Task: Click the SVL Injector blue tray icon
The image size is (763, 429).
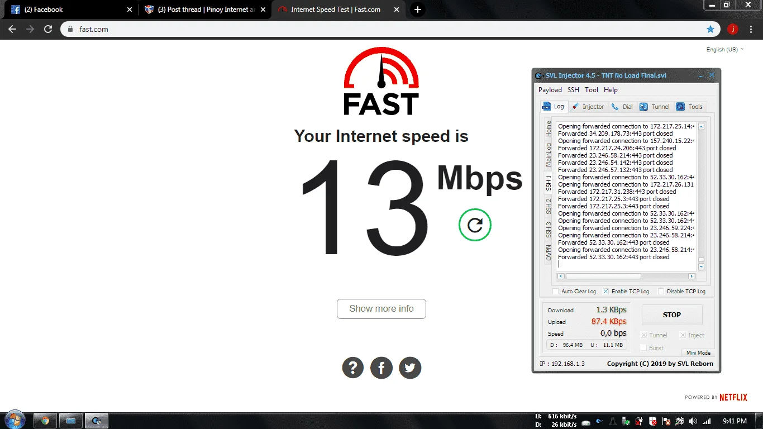Action: tap(599, 421)
